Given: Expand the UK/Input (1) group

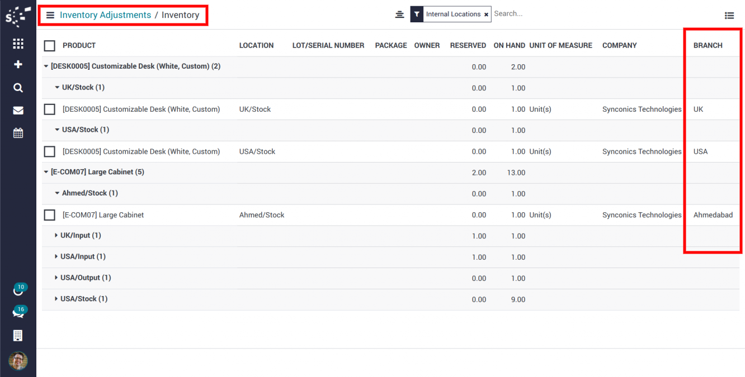Looking at the screenshot, I should click(x=78, y=236).
